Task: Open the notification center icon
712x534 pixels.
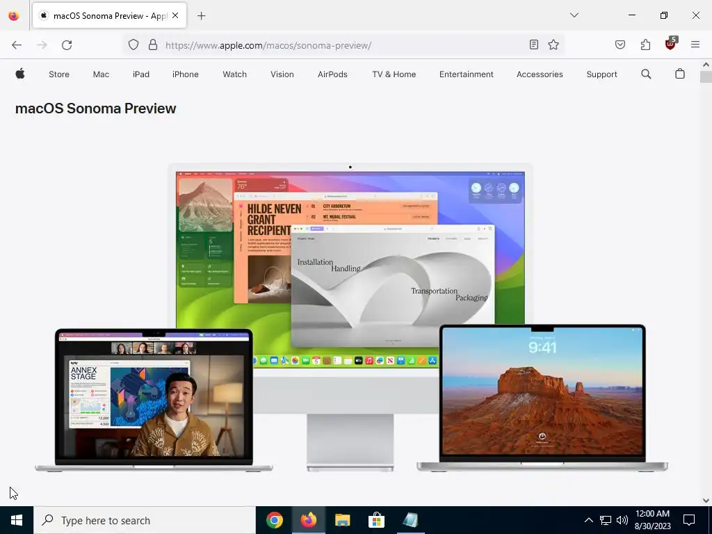Action: [689, 520]
